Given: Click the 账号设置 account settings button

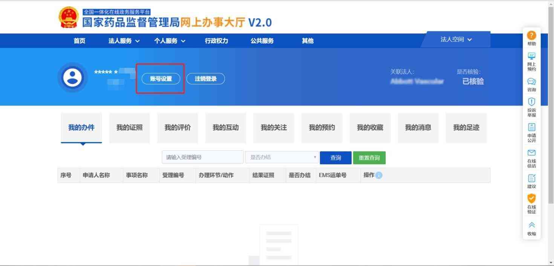Looking at the screenshot, I should [x=161, y=79].
